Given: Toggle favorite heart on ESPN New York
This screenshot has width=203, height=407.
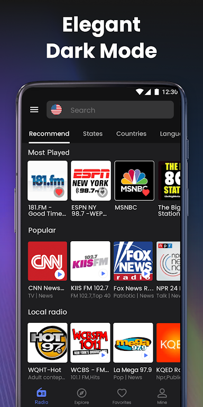Looking at the screenshot, I should click(103, 192).
